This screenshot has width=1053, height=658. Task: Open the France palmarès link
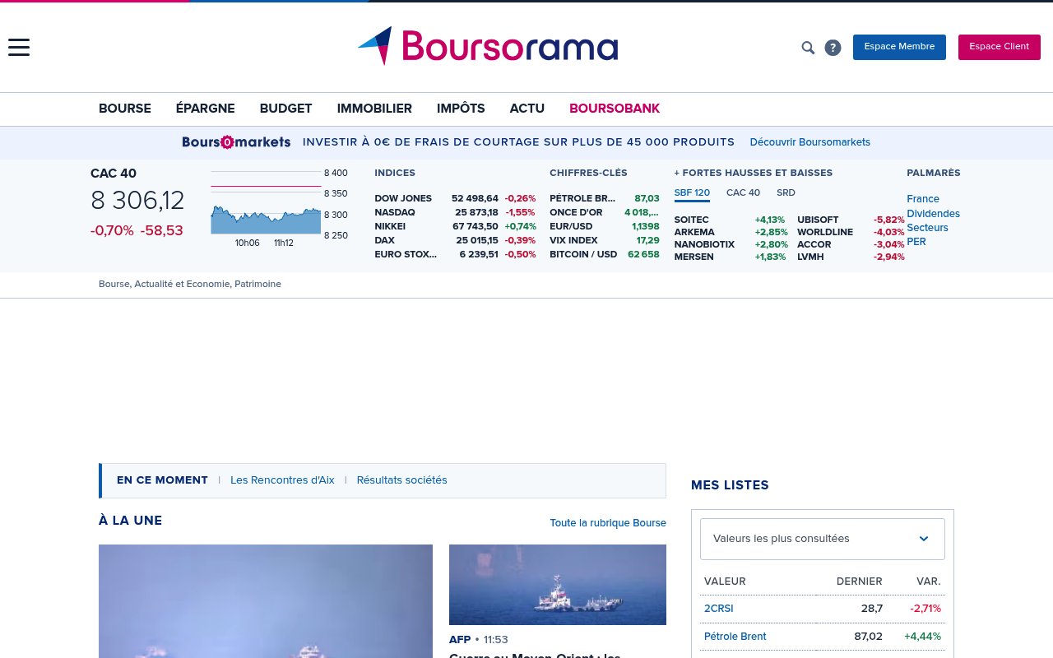pos(923,199)
